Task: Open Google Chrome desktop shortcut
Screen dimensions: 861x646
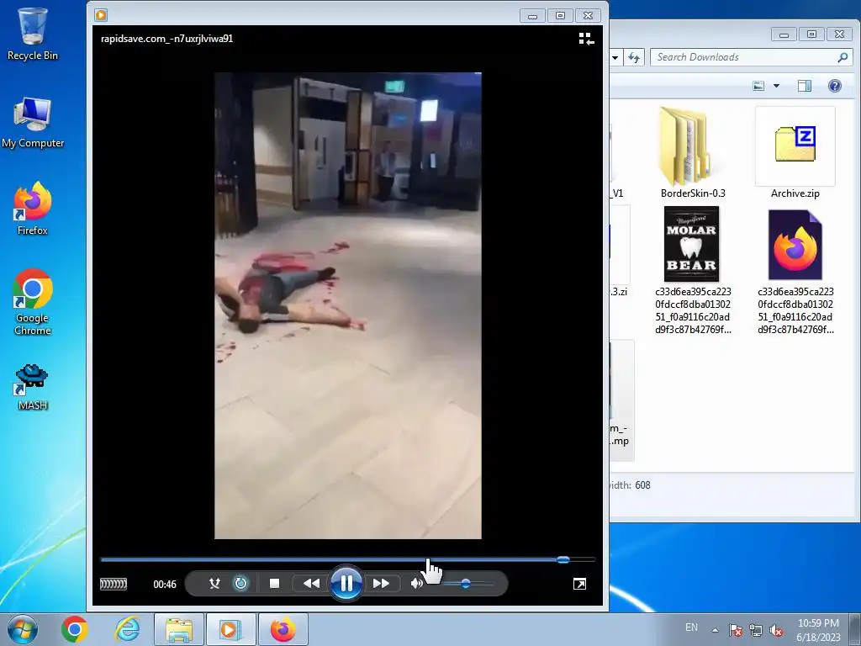Action: [x=33, y=302]
